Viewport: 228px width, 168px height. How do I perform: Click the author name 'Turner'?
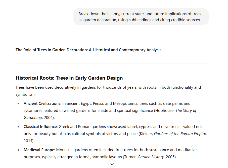tap(130, 157)
